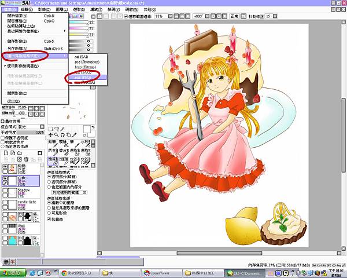This screenshot has width=347, height=278.
Task: Select the zoom magnifier tool
Action: (x=57, y=134)
